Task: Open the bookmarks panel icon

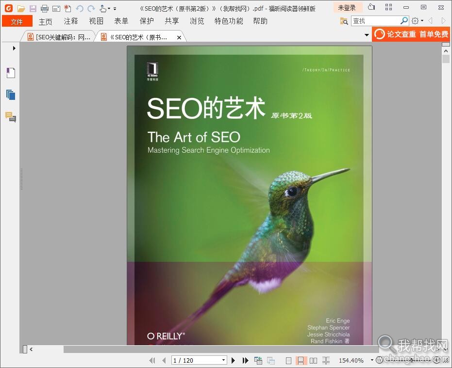Action: coord(11,73)
